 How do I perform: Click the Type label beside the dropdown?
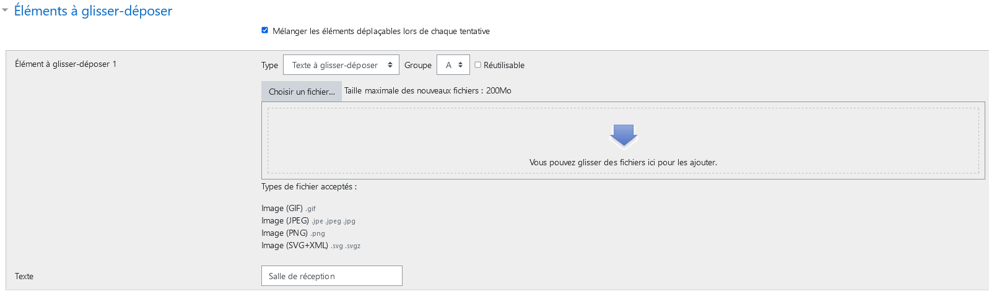[269, 65]
